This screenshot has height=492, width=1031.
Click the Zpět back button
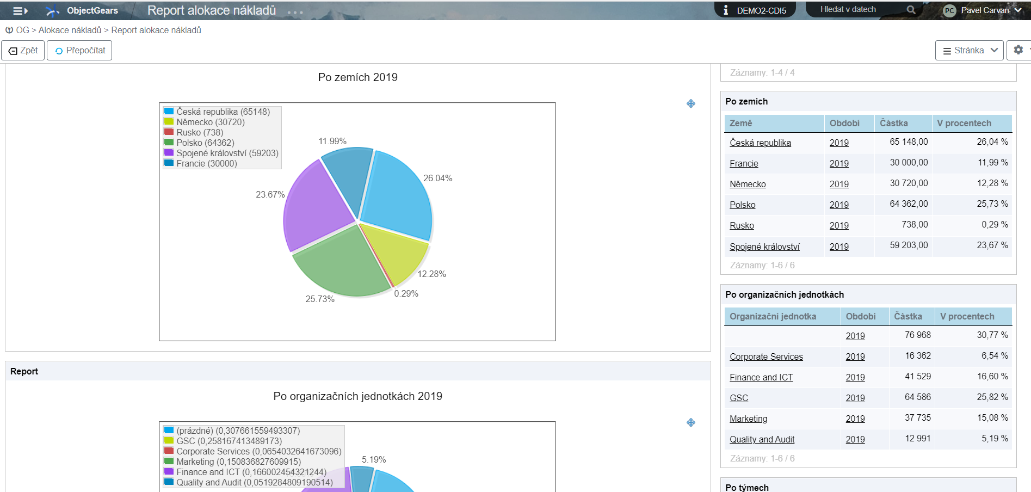pyautogui.click(x=23, y=50)
